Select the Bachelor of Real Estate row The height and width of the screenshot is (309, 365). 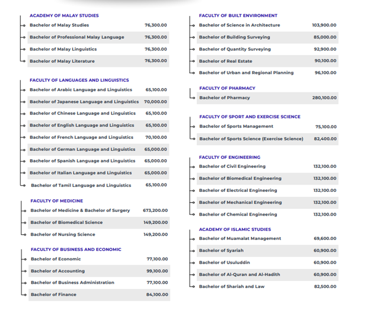coord(267,61)
